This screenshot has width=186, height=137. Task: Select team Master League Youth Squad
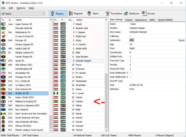[25, 130]
